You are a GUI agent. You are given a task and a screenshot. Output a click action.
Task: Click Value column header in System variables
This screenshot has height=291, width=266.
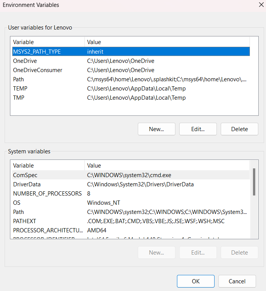click(167, 165)
